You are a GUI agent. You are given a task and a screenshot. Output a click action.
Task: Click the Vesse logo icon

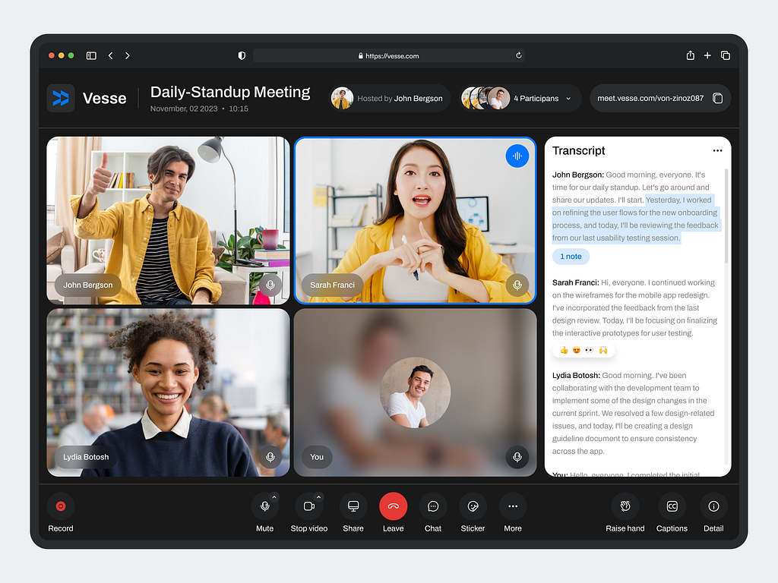coord(61,98)
